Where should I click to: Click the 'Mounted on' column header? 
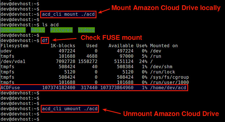pos(164,46)
